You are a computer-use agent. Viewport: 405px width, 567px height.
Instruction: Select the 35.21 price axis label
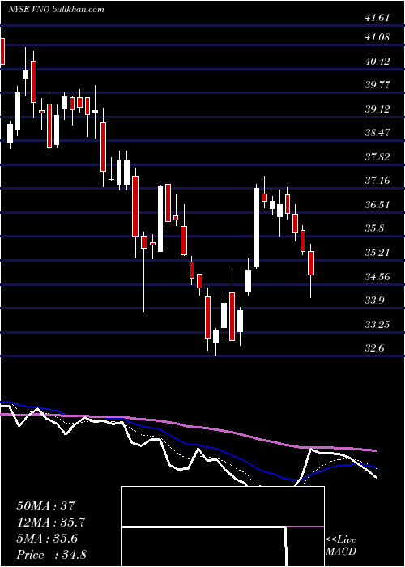click(377, 253)
